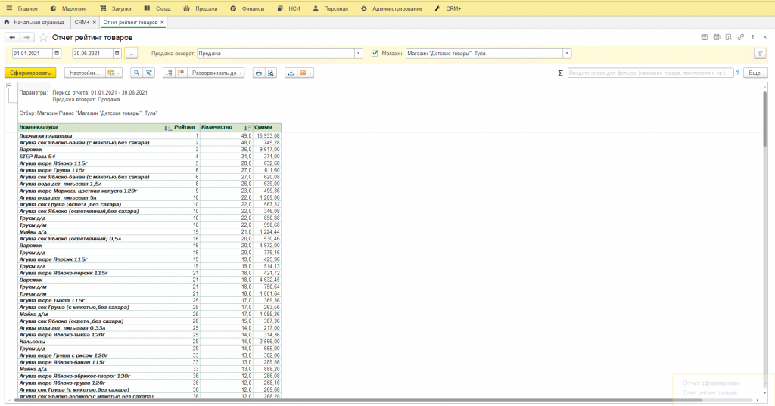
Task: Go back with the left arrow button
Action: (x=12, y=38)
